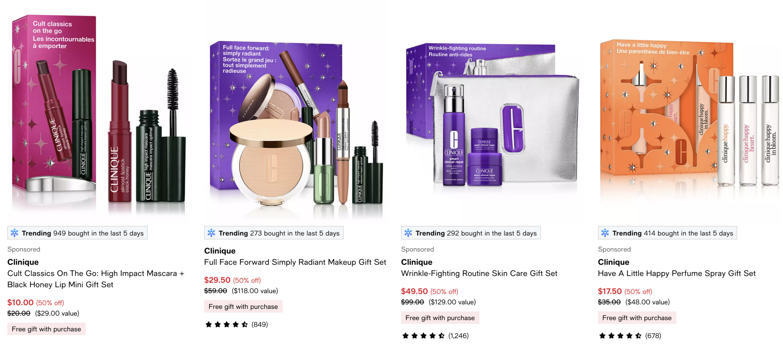Open the Full Face Forward Simply Radiant title link
This screenshot has width=783, height=344.
point(295,262)
